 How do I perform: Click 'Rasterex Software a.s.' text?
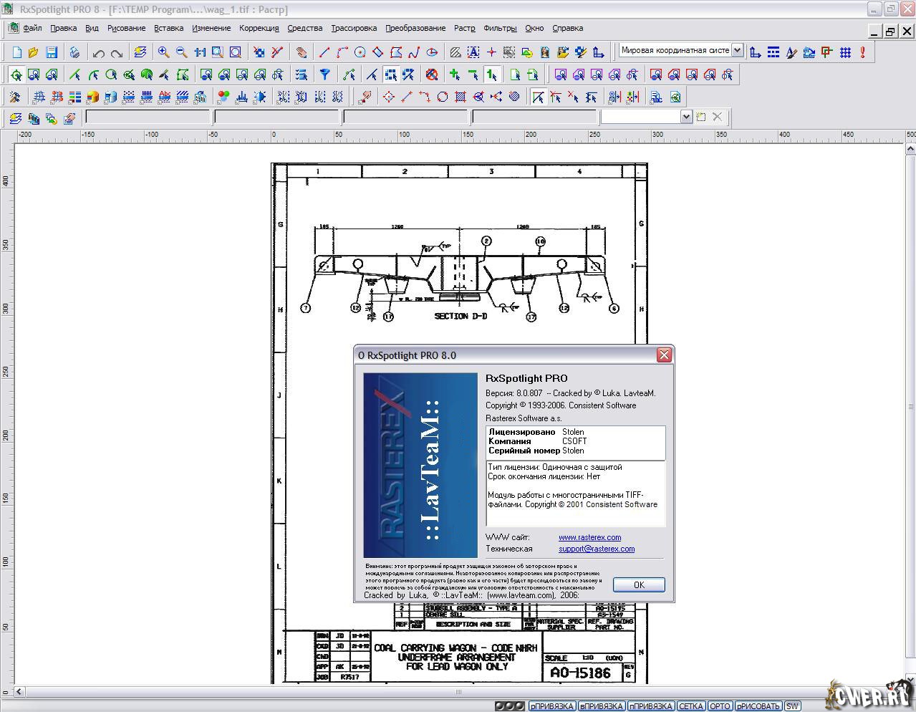pos(524,418)
